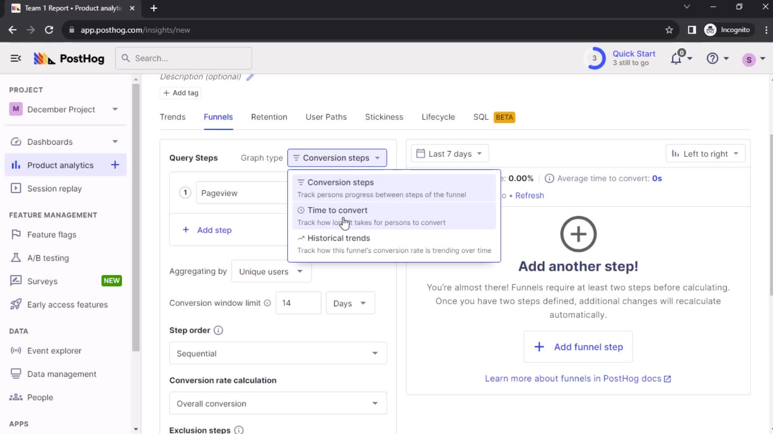
Task: Switch to the Retention tab
Action: pyautogui.click(x=269, y=117)
